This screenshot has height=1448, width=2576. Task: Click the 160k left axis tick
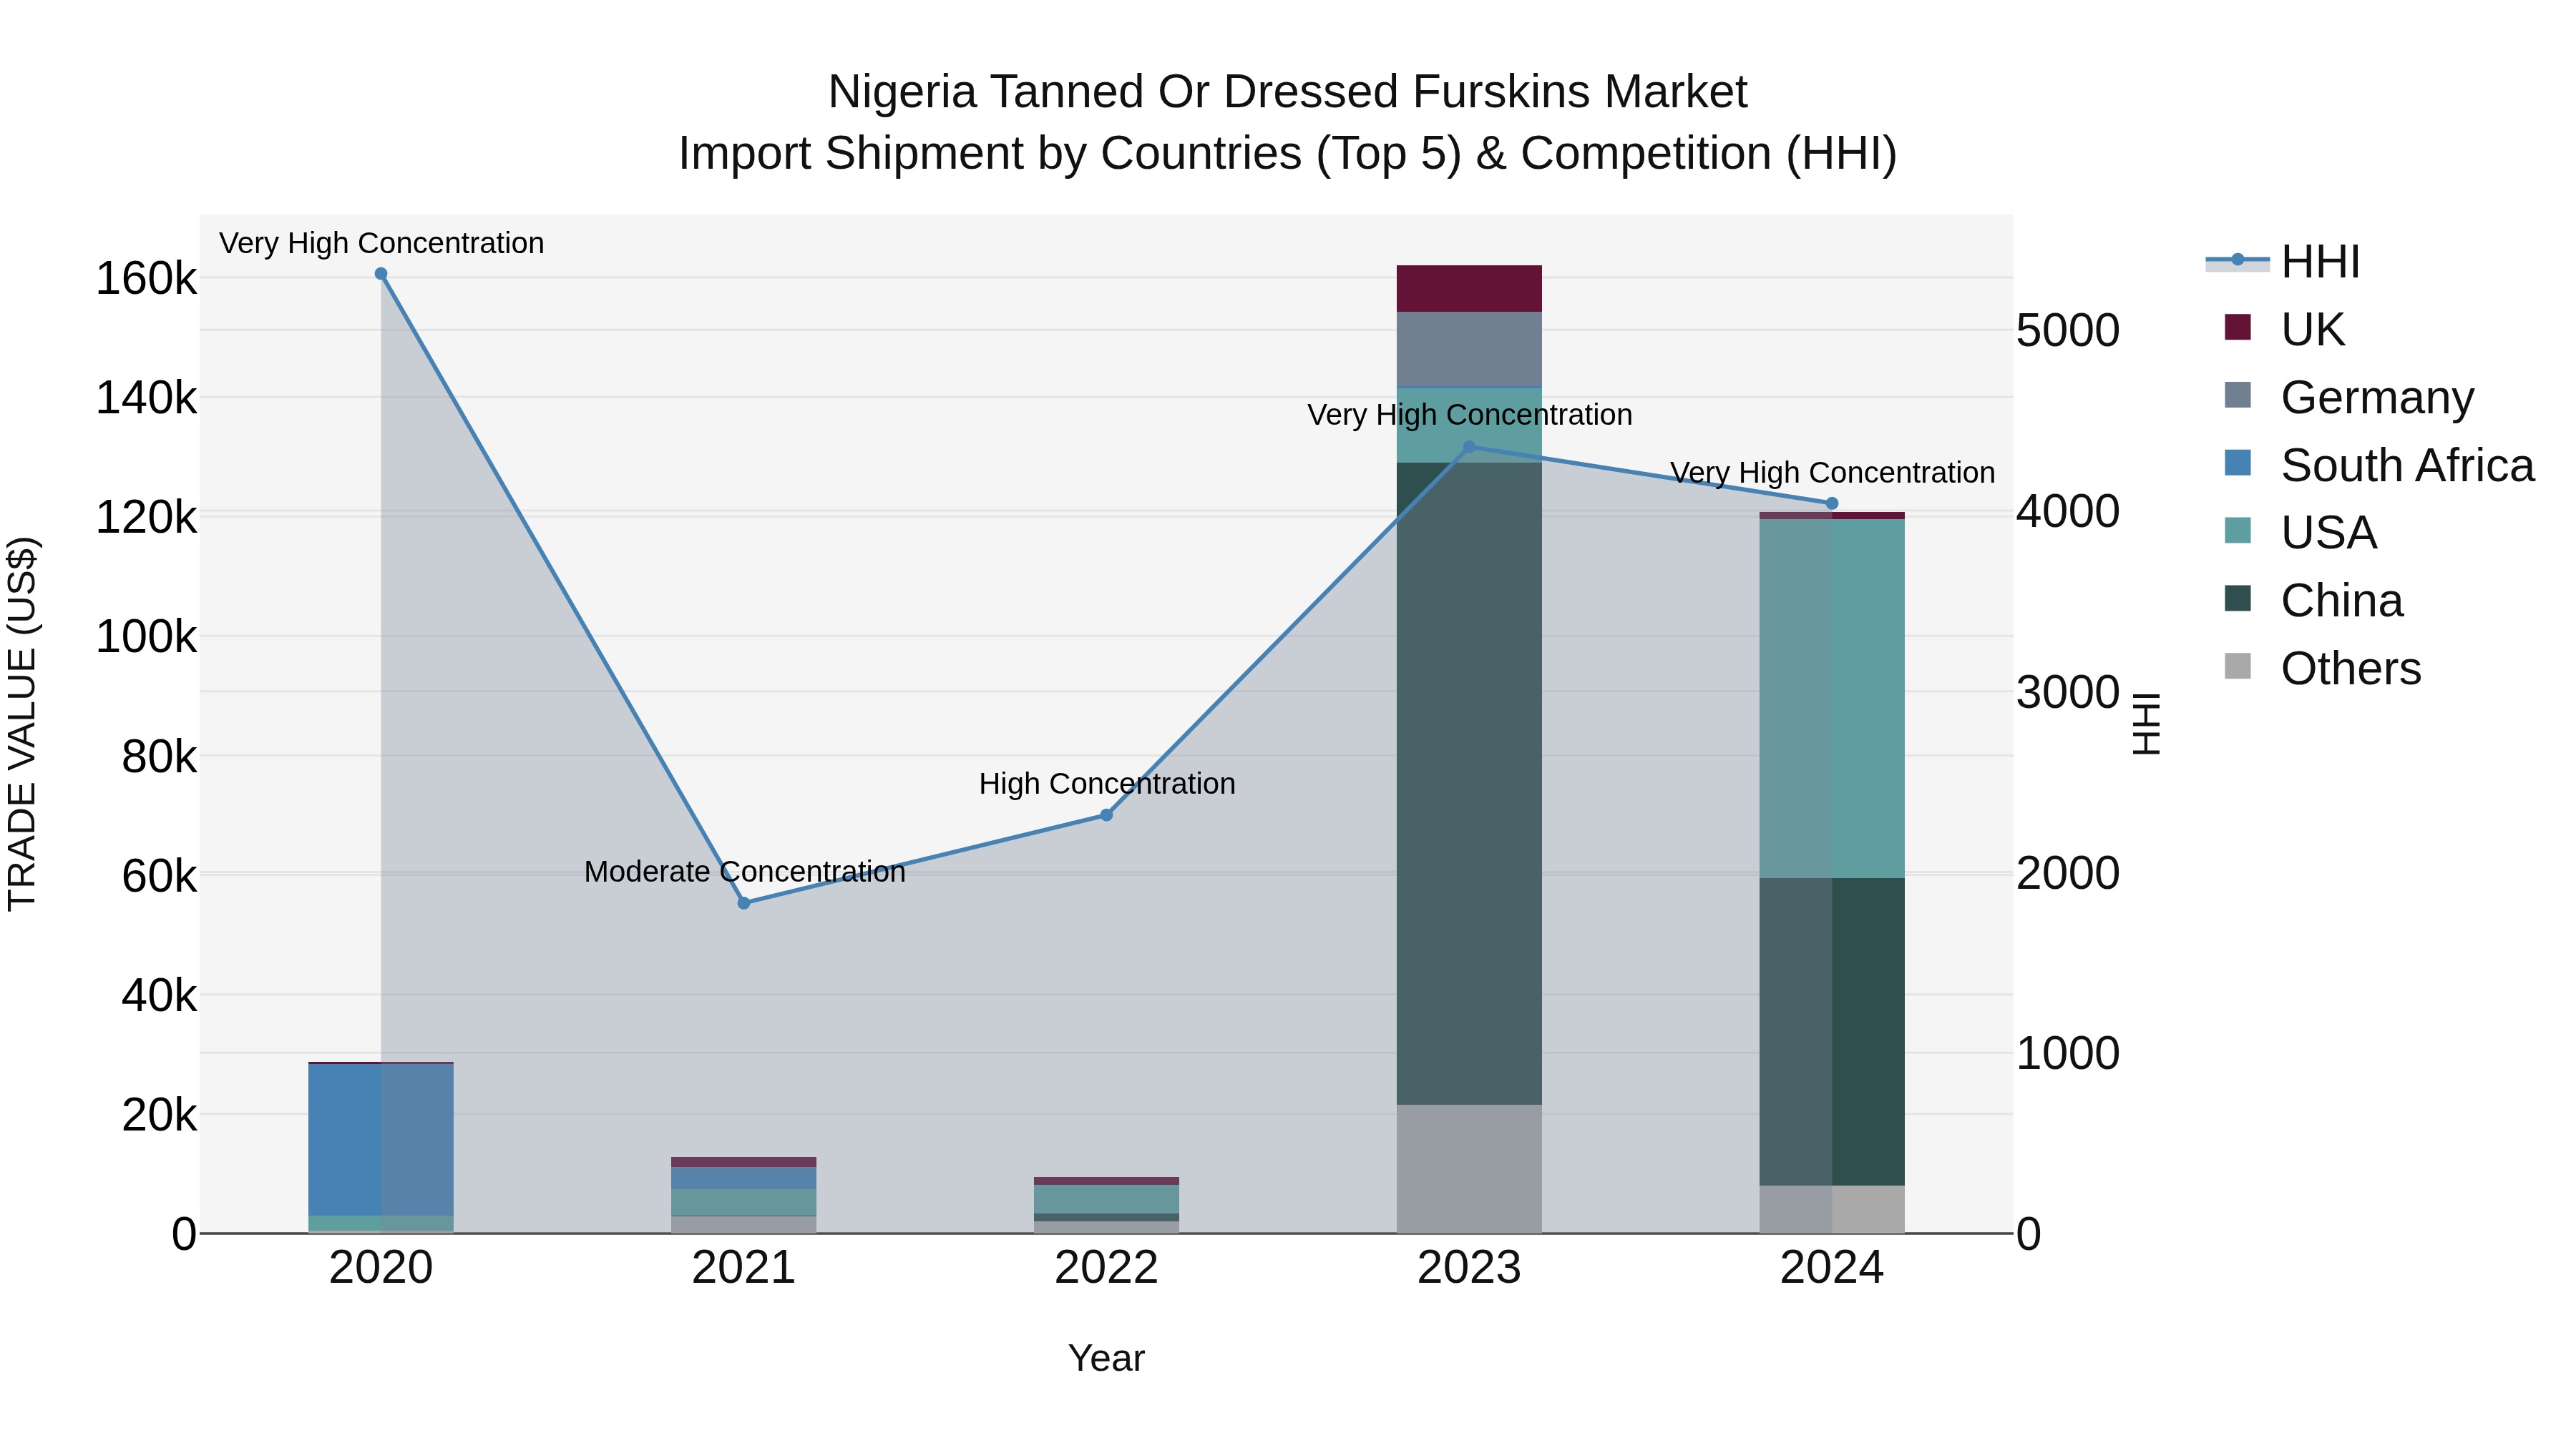point(146,279)
